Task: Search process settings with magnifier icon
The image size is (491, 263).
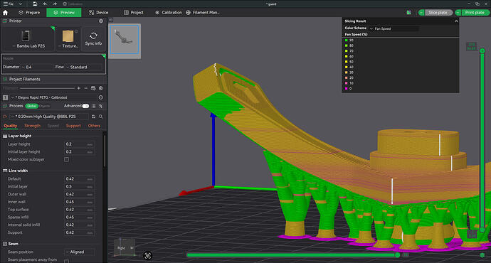Action: click(101, 117)
